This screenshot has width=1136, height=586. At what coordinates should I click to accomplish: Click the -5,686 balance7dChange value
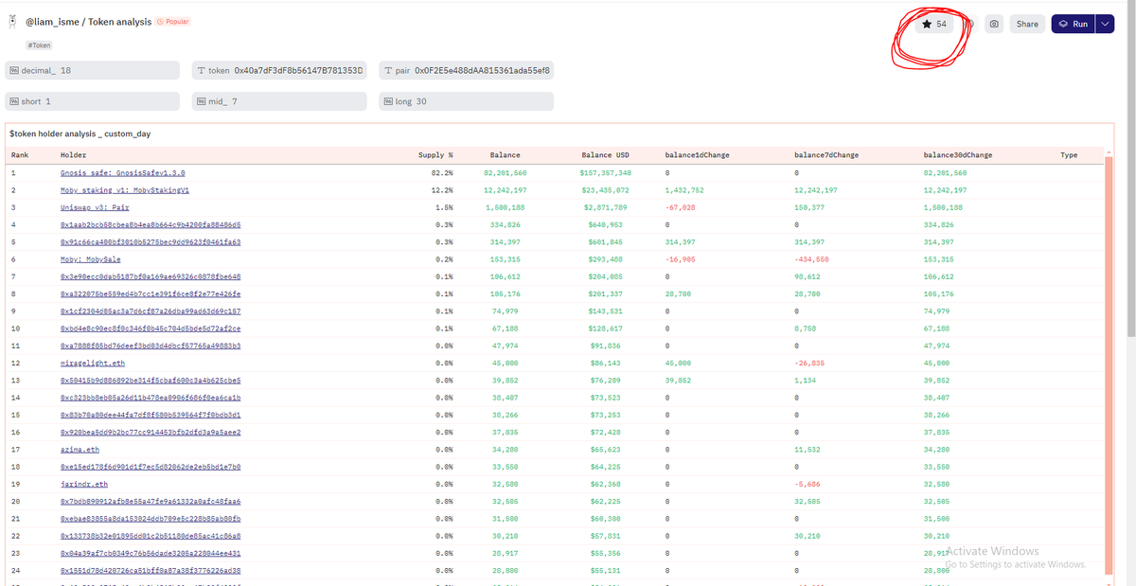(808, 484)
